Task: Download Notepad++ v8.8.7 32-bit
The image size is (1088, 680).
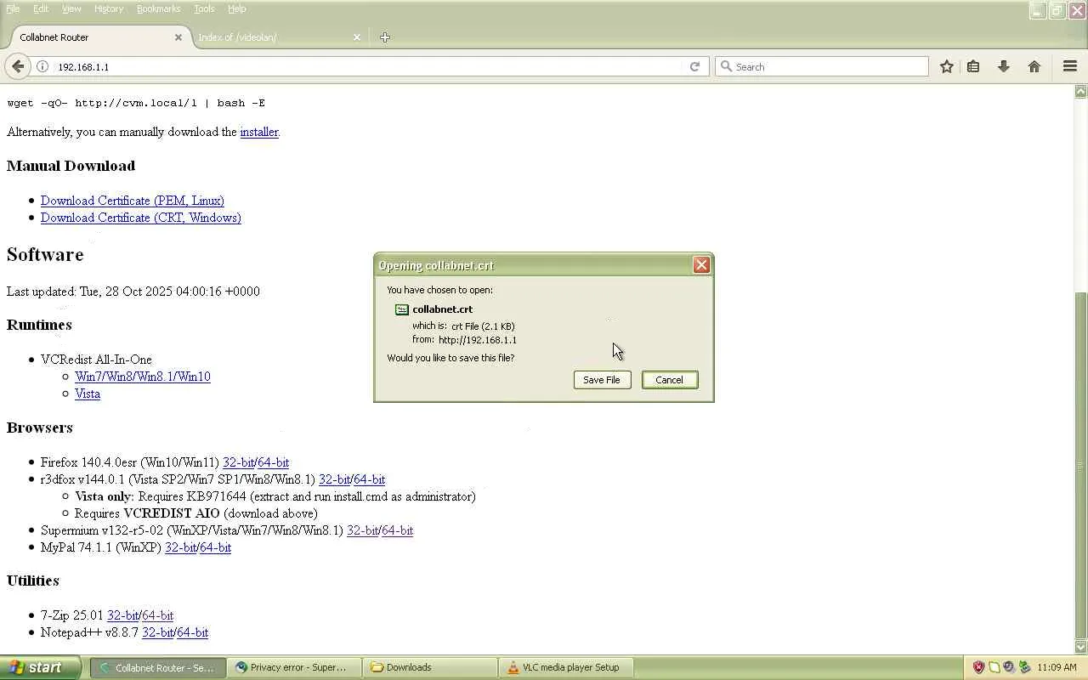Action: pyautogui.click(x=157, y=632)
